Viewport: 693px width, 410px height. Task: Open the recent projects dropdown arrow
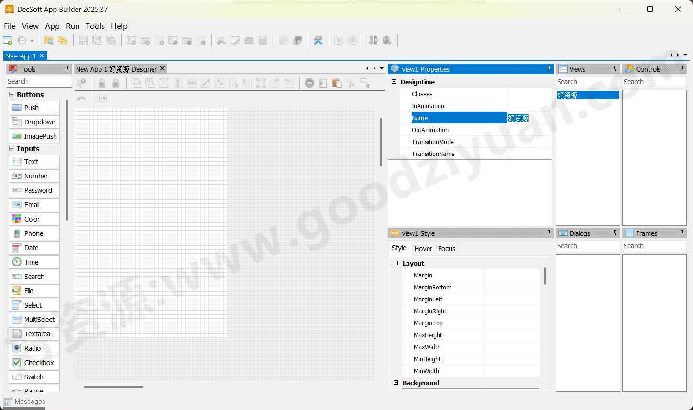point(32,40)
